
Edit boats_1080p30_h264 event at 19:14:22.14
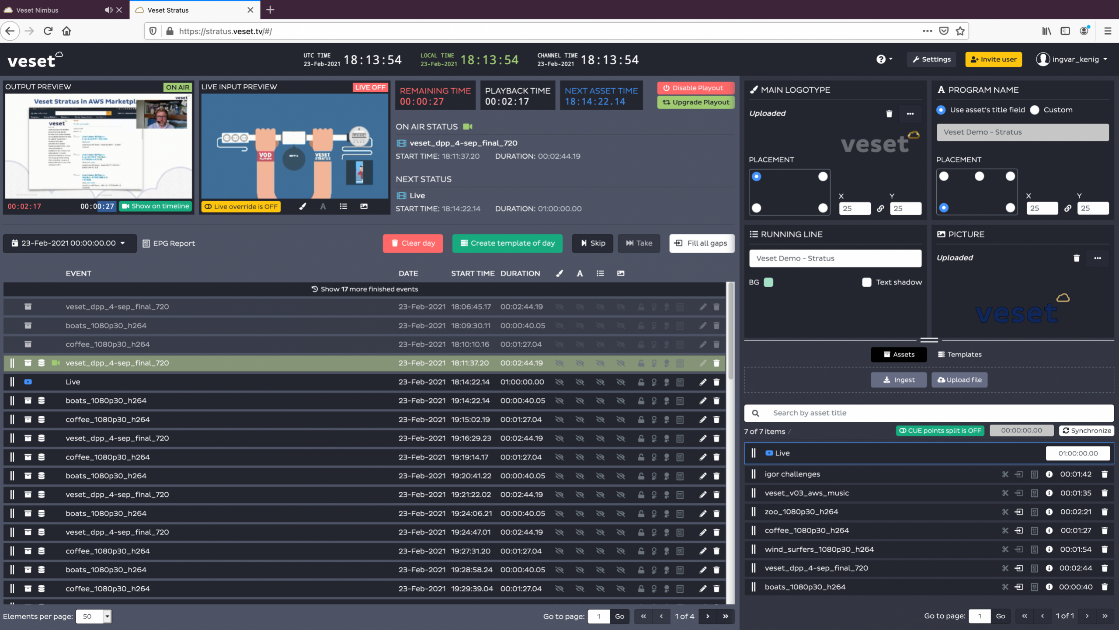[703, 401]
